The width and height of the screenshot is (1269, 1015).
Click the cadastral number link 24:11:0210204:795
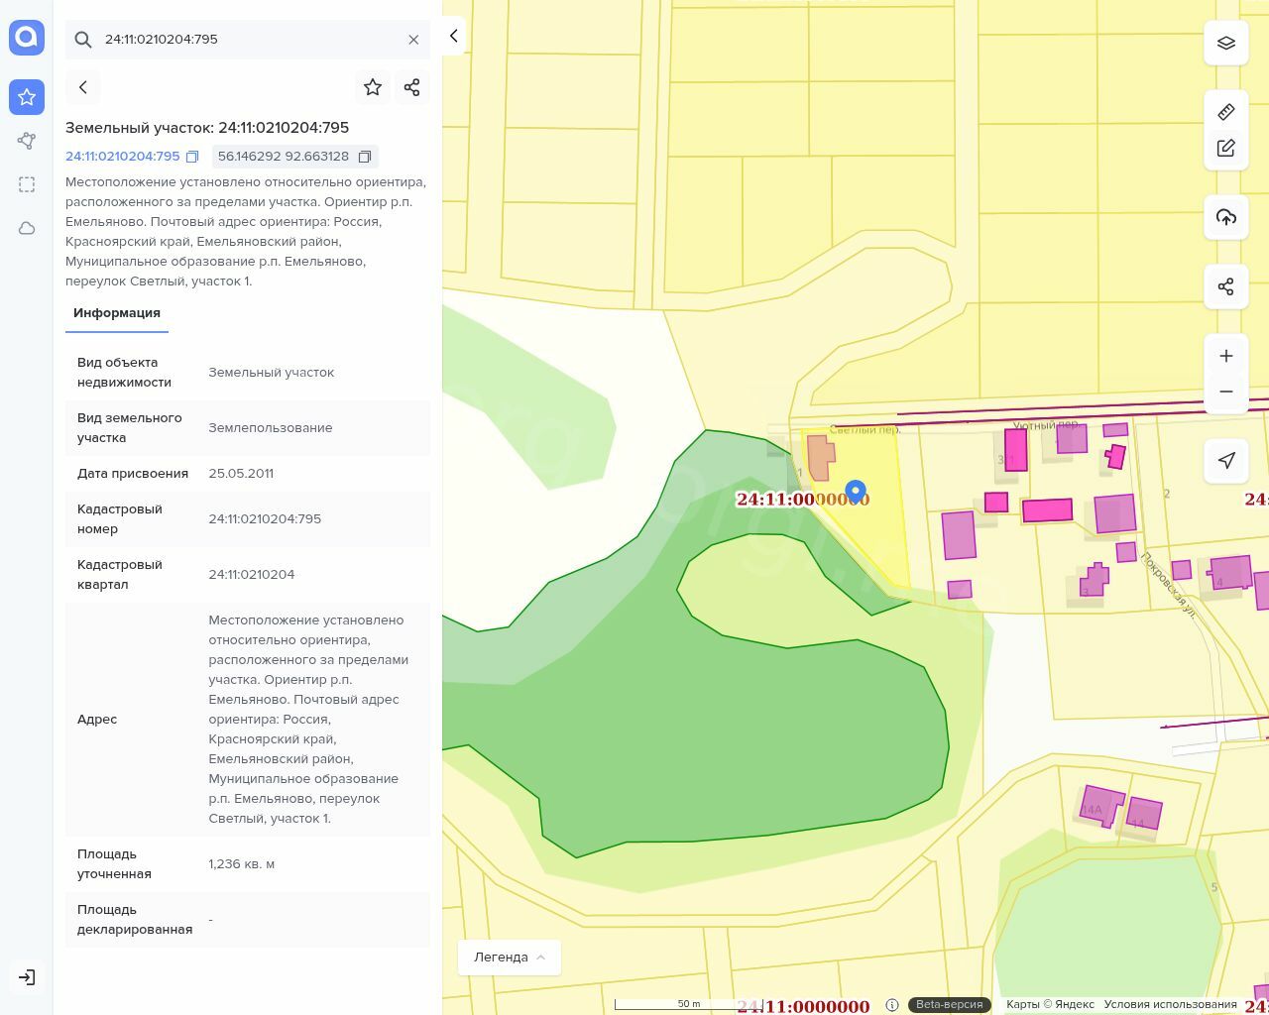tap(123, 157)
